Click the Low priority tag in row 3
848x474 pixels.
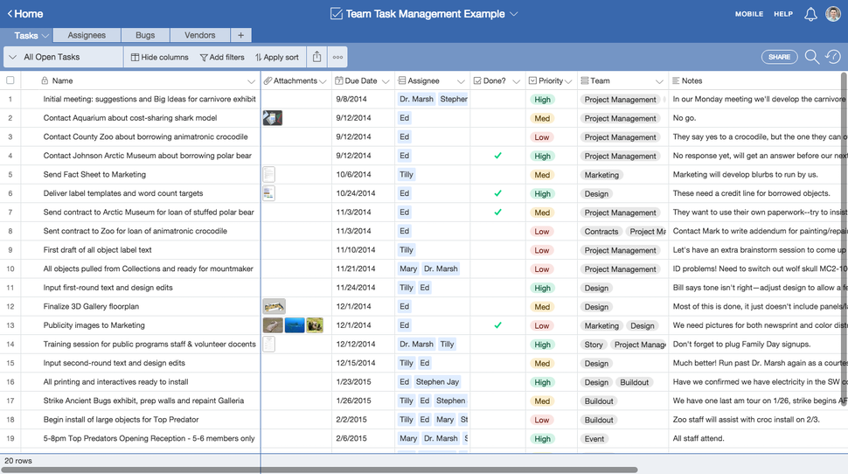[x=542, y=137]
